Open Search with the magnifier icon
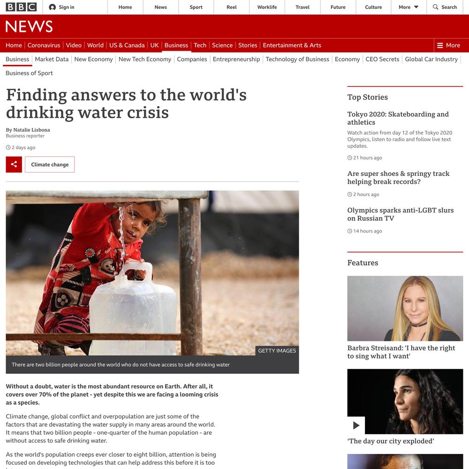 pos(436,7)
